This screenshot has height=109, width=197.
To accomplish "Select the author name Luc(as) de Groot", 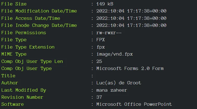I will (119, 83).
